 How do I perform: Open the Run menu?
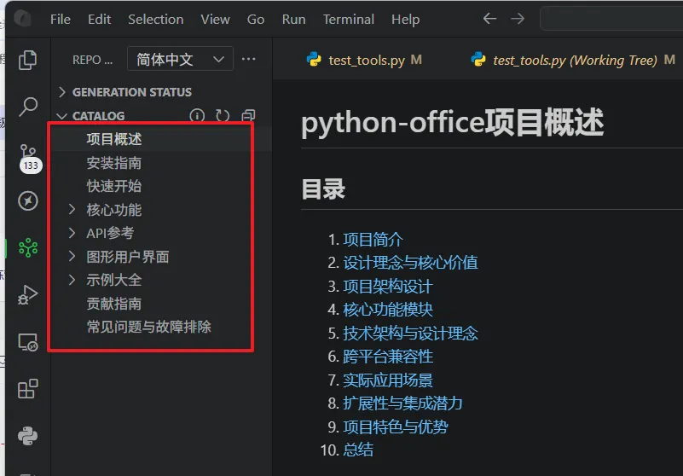pos(293,19)
